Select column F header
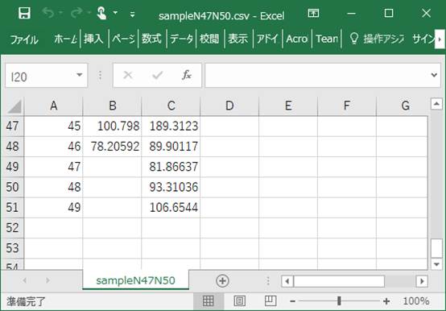The height and width of the screenshot is (311, 446). click(x=346, y=106)
